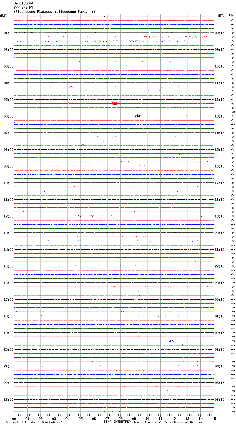Screen dimensions: 236x426
Task: Click the 19:15 UTC time label
Action: coord(220,216)
